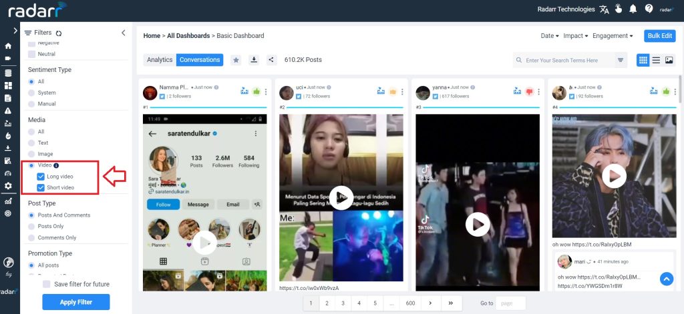Viewport: 684px width, 314px height.
Task: Download conversations with toolbar download icon
Action: (254, 60)
